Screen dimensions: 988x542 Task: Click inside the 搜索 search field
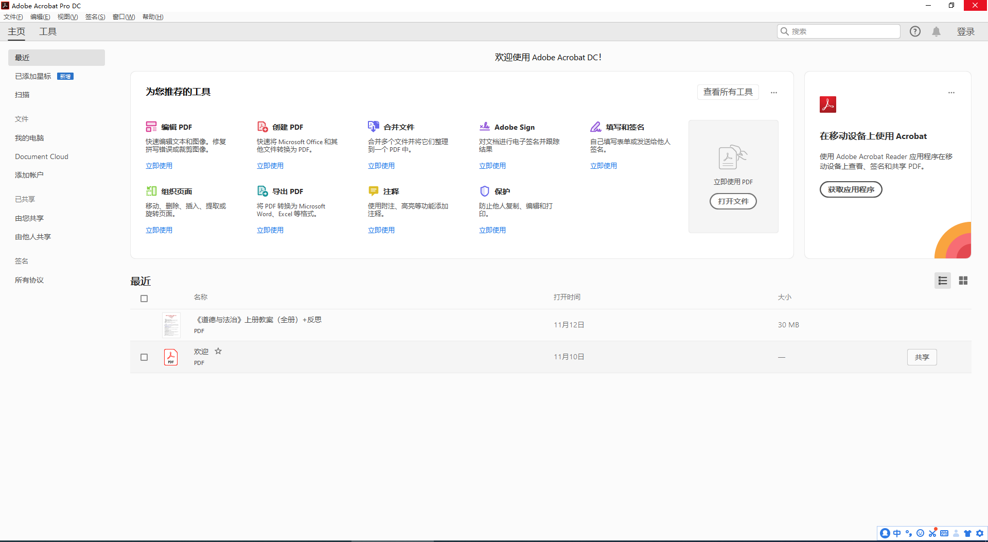point(839,31)
